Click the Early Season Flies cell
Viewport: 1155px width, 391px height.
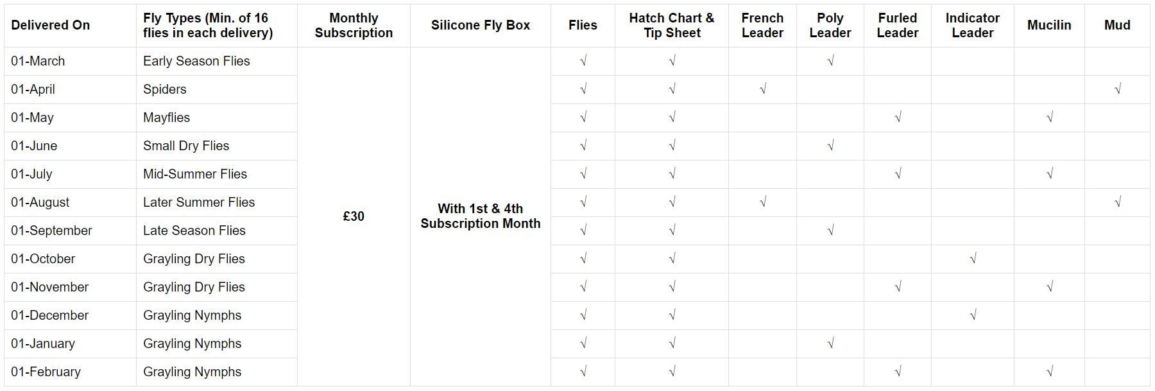(196, 61)
